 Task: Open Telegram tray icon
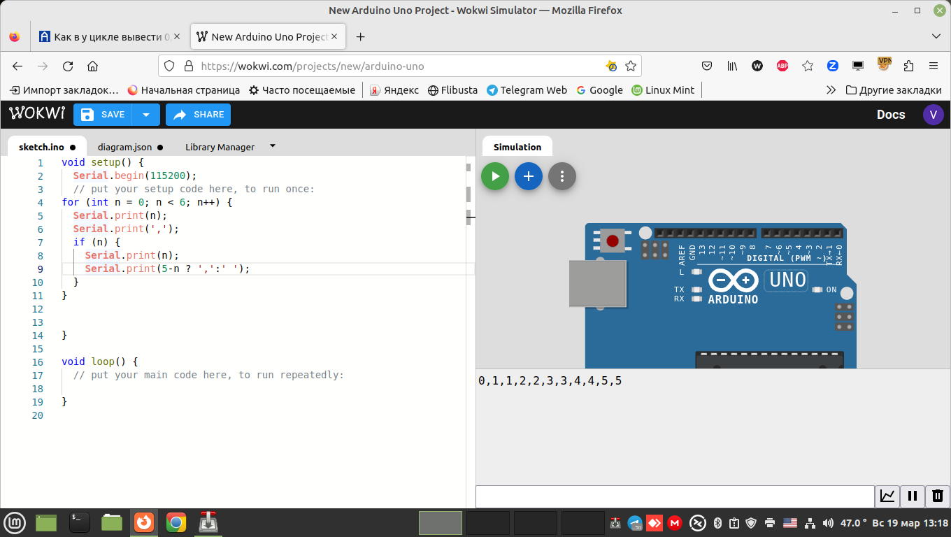click(635, 522)
